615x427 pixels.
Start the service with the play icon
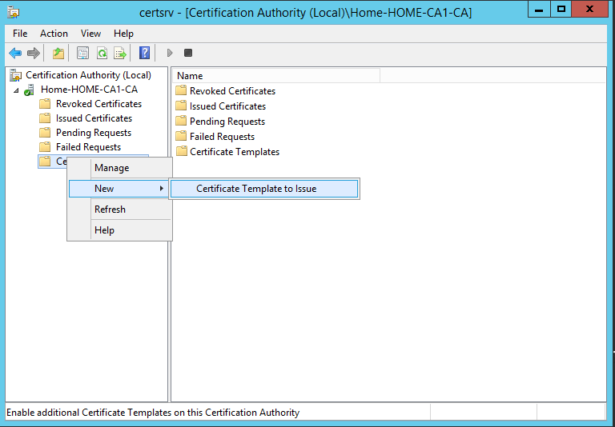pos(170,53)
